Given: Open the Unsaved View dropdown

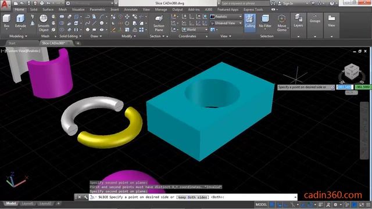Looking at the screenshot, I should pyautogui.click(x=226, y=23).
